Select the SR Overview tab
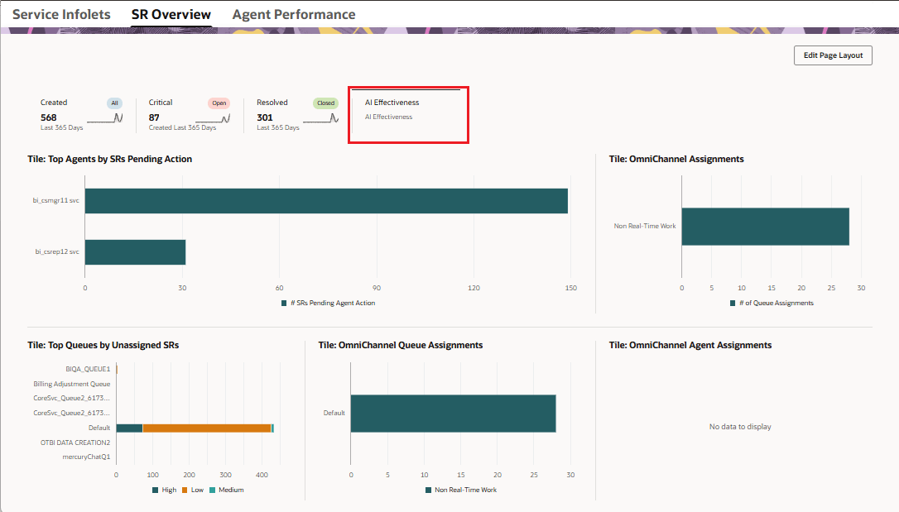 pos(171,14)
